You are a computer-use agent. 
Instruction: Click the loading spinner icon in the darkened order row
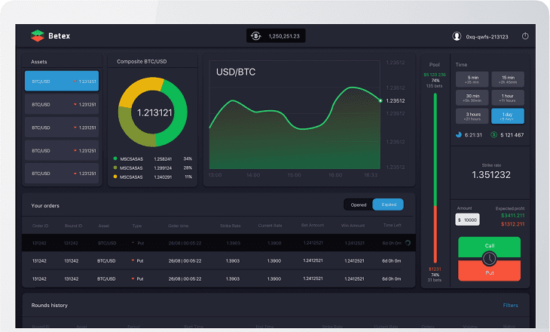tap(408, 243)
